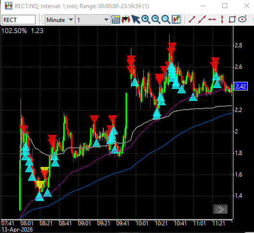254x233 pixels.
Task: Click the zoom out magnifier icon
Action: pos(156,20)
